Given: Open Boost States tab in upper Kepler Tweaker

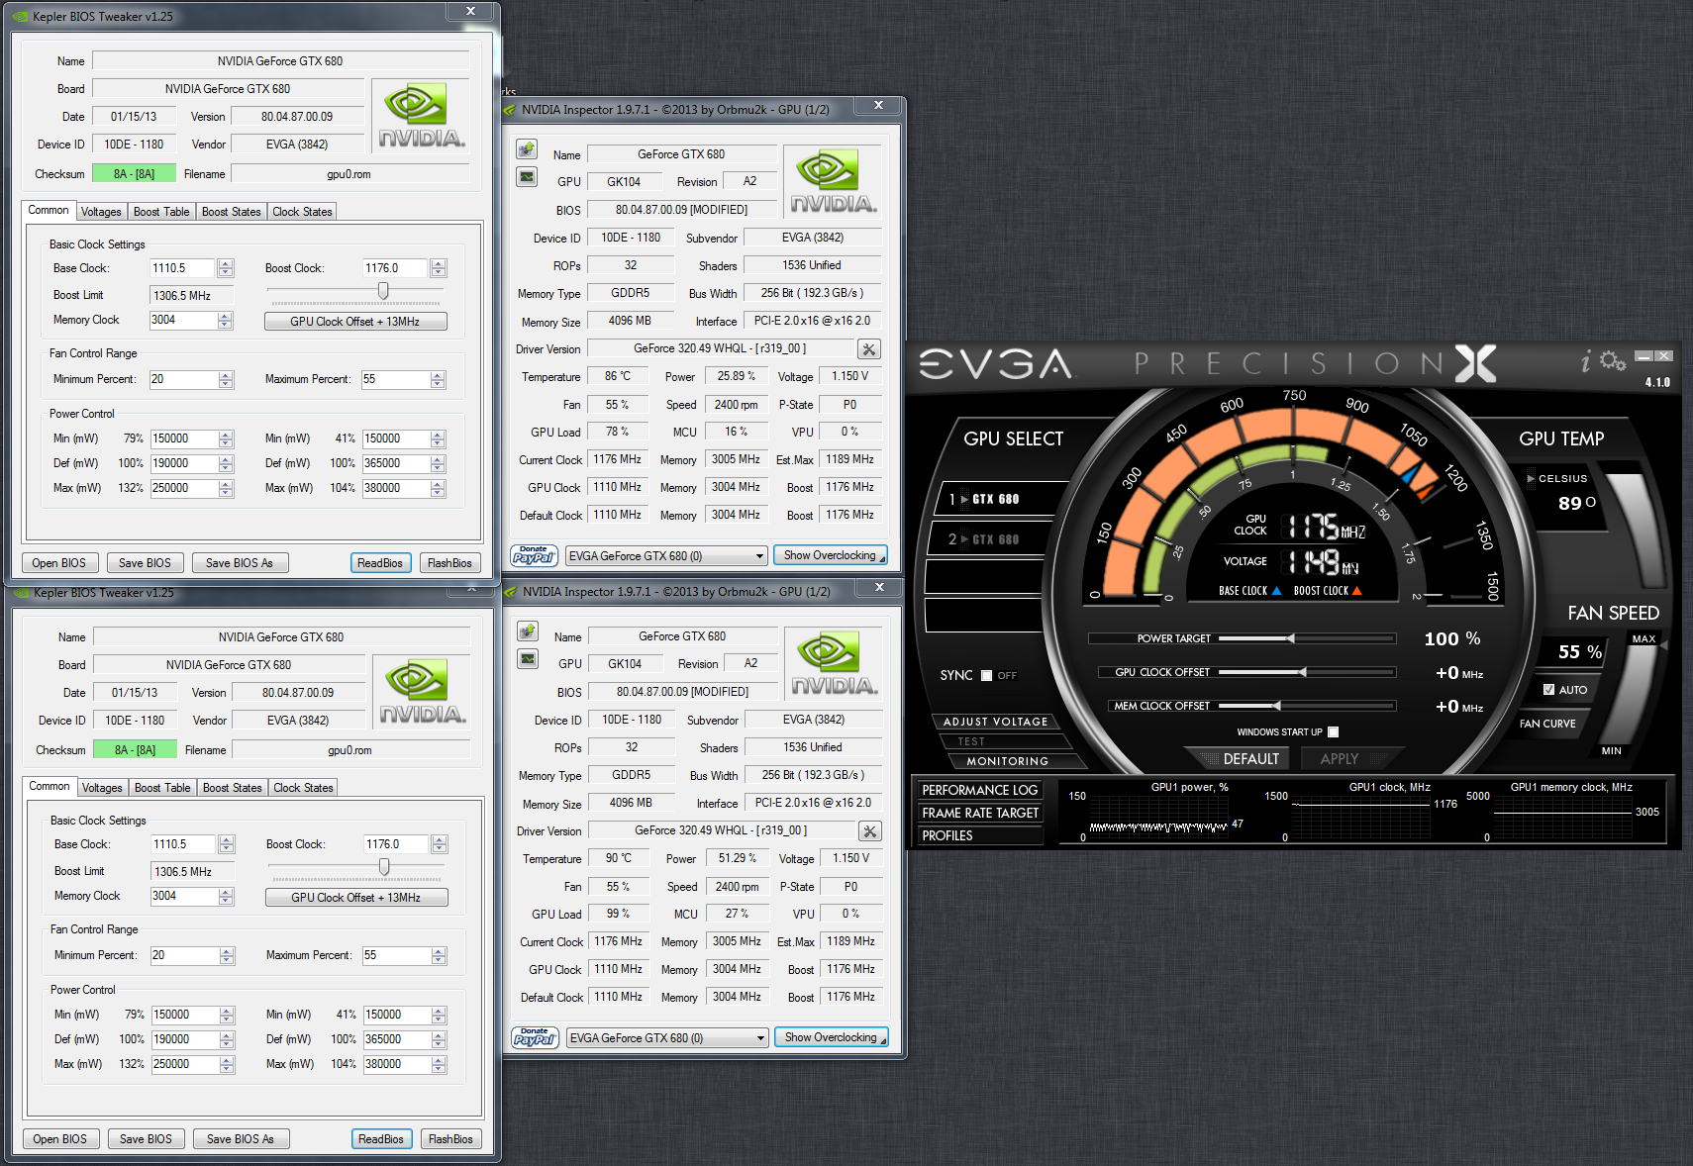Looking at the screenshot, I should (231, 212).
